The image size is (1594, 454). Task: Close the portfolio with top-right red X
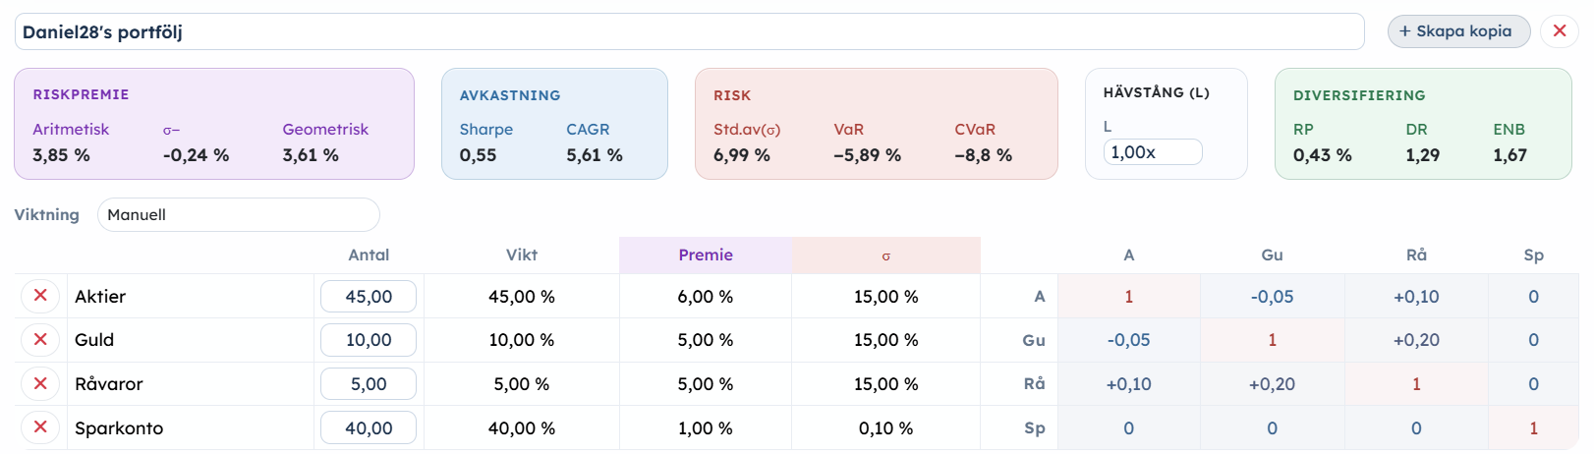coord(1559,31)
